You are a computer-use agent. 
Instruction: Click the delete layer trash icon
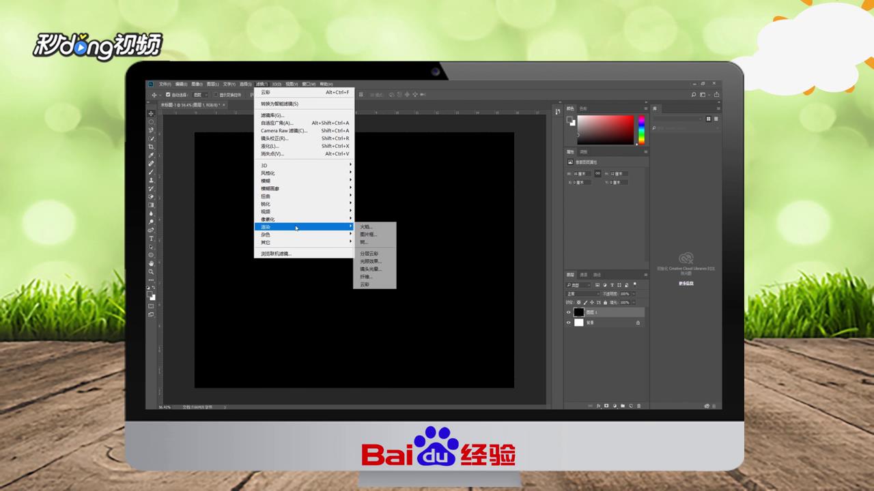[638, 405]
